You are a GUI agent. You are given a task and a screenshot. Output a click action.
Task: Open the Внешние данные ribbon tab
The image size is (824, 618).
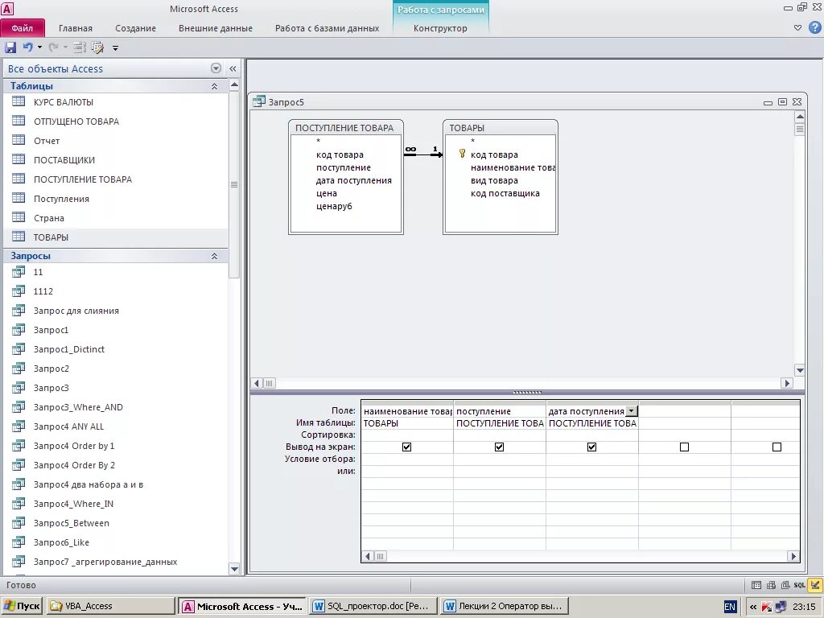pyautogui.click(x=216, y=28)
